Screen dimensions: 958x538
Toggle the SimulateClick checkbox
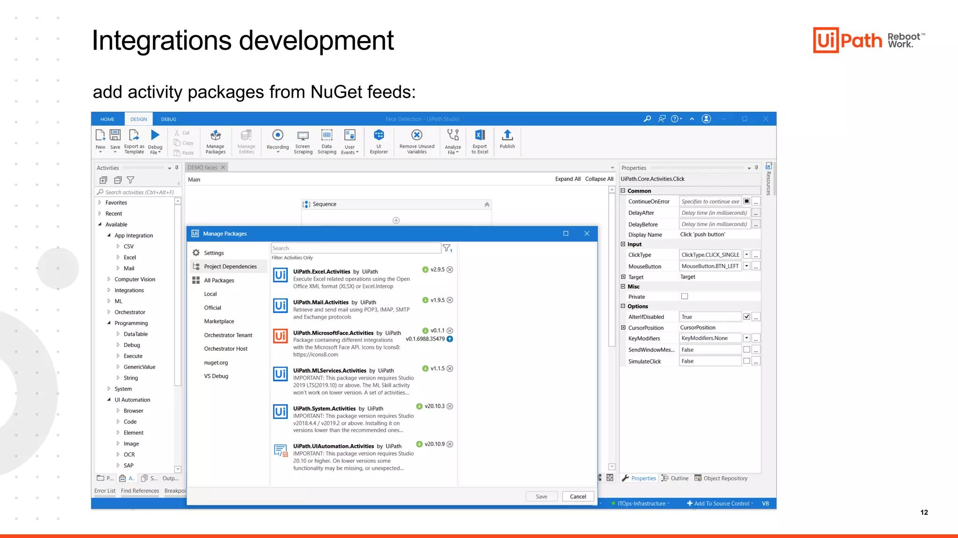point(747,361)
